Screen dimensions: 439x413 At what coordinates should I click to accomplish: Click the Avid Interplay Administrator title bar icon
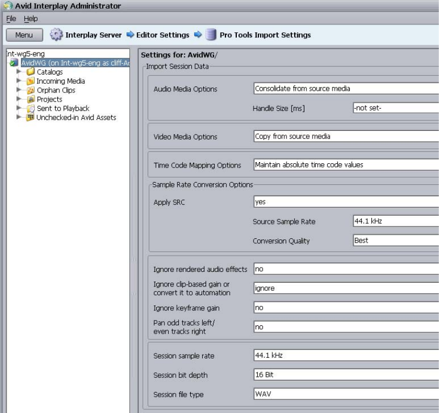point(8,5)
